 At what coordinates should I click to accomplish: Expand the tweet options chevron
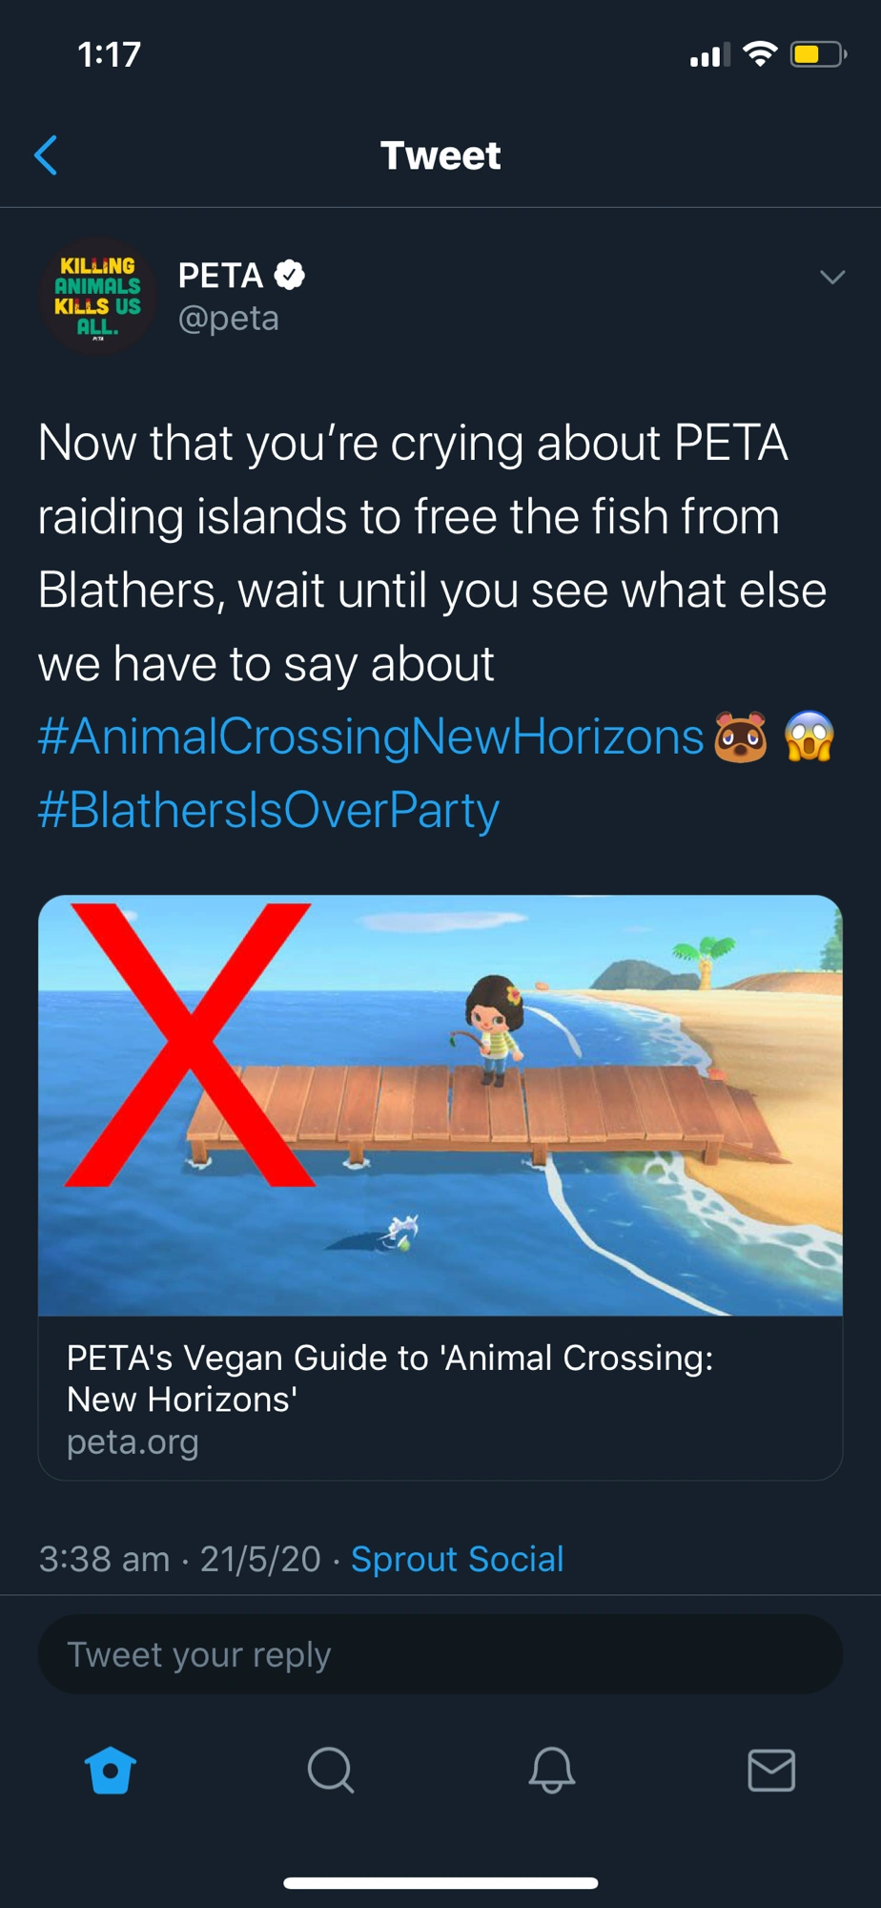click(x=832, y=277)
